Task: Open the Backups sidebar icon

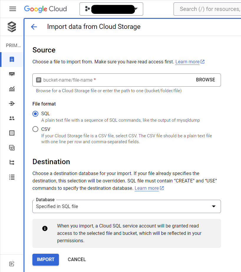Action: [x=12, y=148]
